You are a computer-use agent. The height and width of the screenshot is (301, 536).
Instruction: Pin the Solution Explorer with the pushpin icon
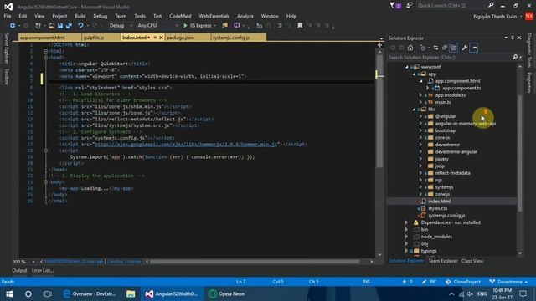click(x=513, y=38)
